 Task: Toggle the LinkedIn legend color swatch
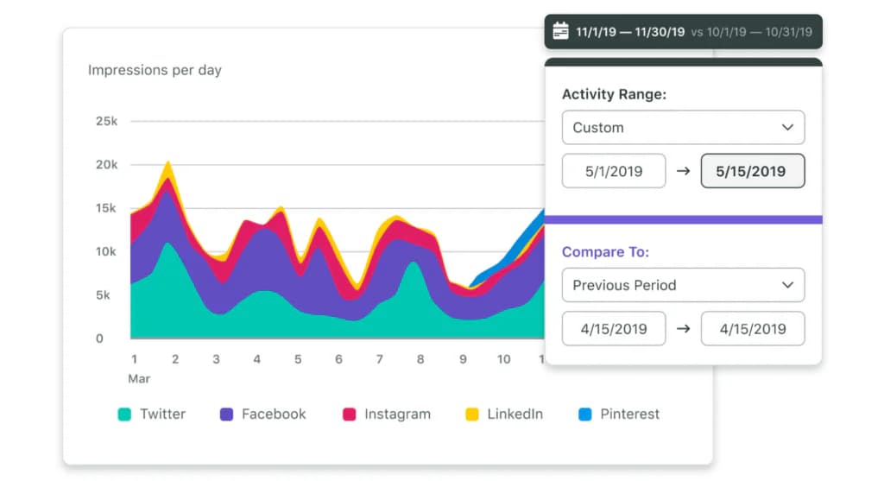click(x=472, y=415)
